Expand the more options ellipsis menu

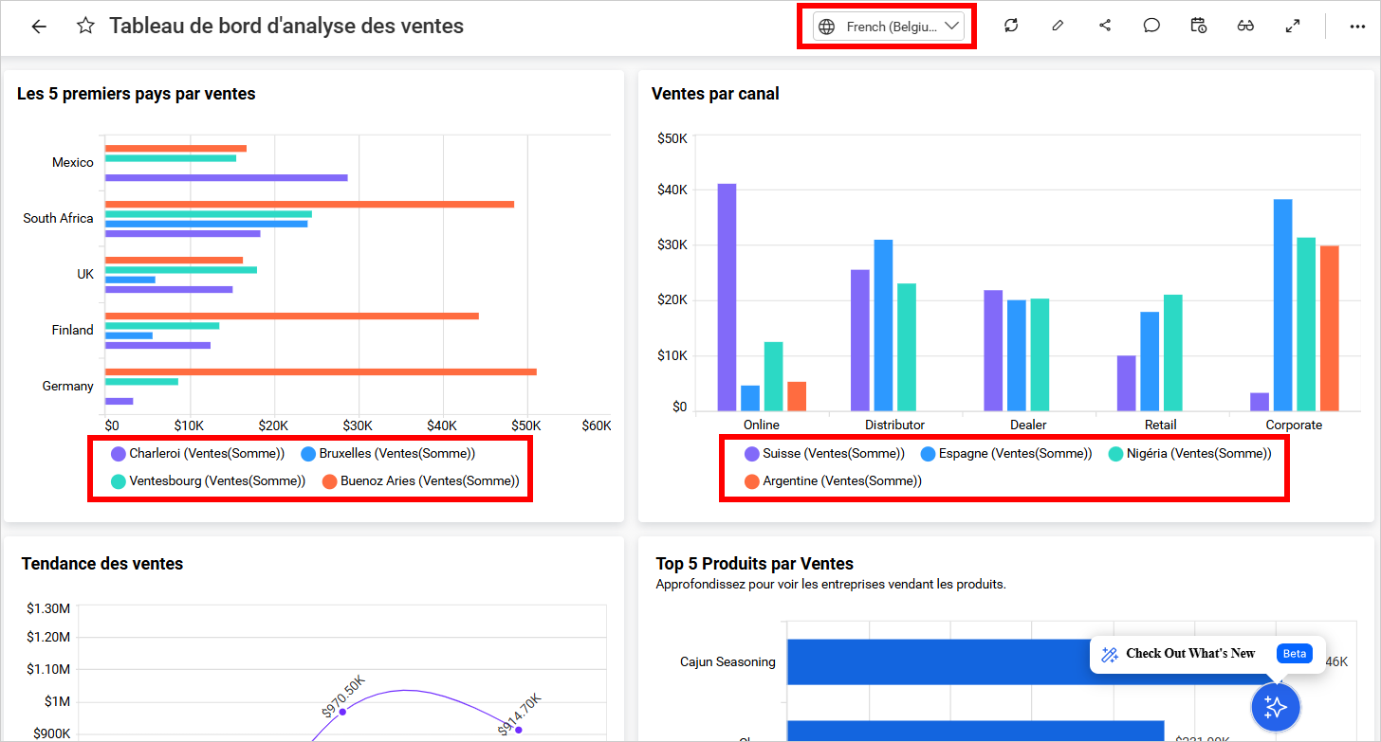point(1357,26)
